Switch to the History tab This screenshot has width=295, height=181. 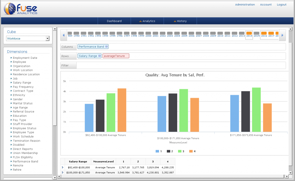pyautogui.click(x=180, y=21)
